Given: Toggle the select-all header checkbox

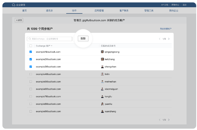Looking at the screenshot, I should pyautogui.click(x=31, y=46).
